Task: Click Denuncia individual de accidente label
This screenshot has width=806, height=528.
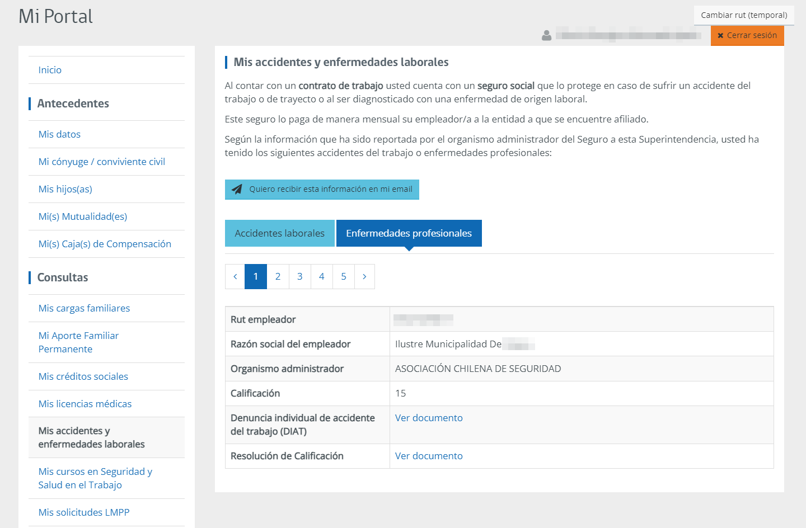Action: point(303,425)
